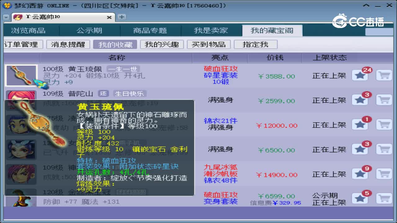
Task: Switch to 浏览商品 tab
Action: (x=28, y=30)
